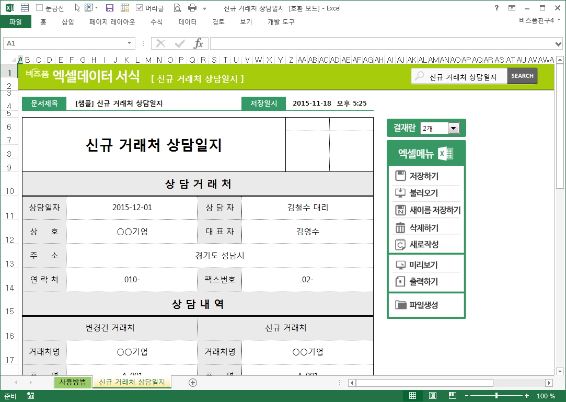Viewport: 566px width, 402px height.
Task: Expand the formula bar chevron
Action: tap(559, 43)
